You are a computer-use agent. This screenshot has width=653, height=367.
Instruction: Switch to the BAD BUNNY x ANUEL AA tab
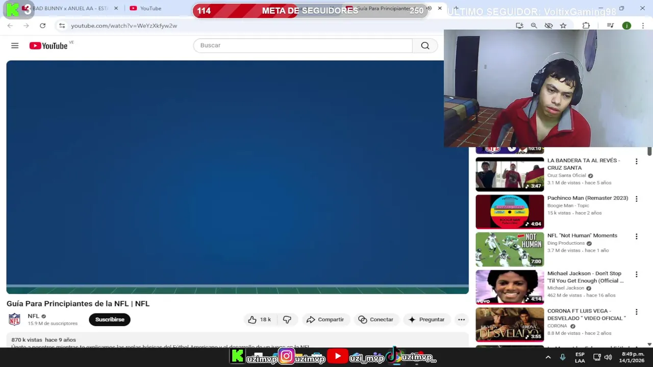point(70,8)
